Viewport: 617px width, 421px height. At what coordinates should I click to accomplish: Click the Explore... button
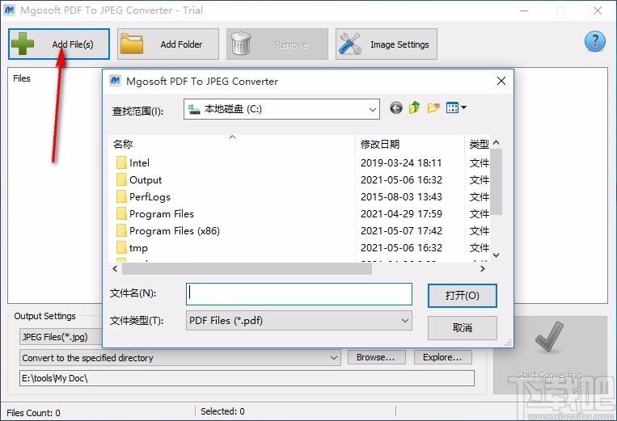coord(442,357)
